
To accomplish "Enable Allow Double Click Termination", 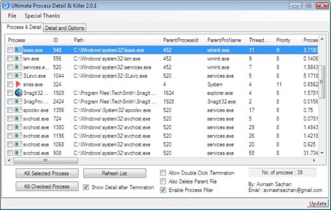I will click(x=163, y=173).
